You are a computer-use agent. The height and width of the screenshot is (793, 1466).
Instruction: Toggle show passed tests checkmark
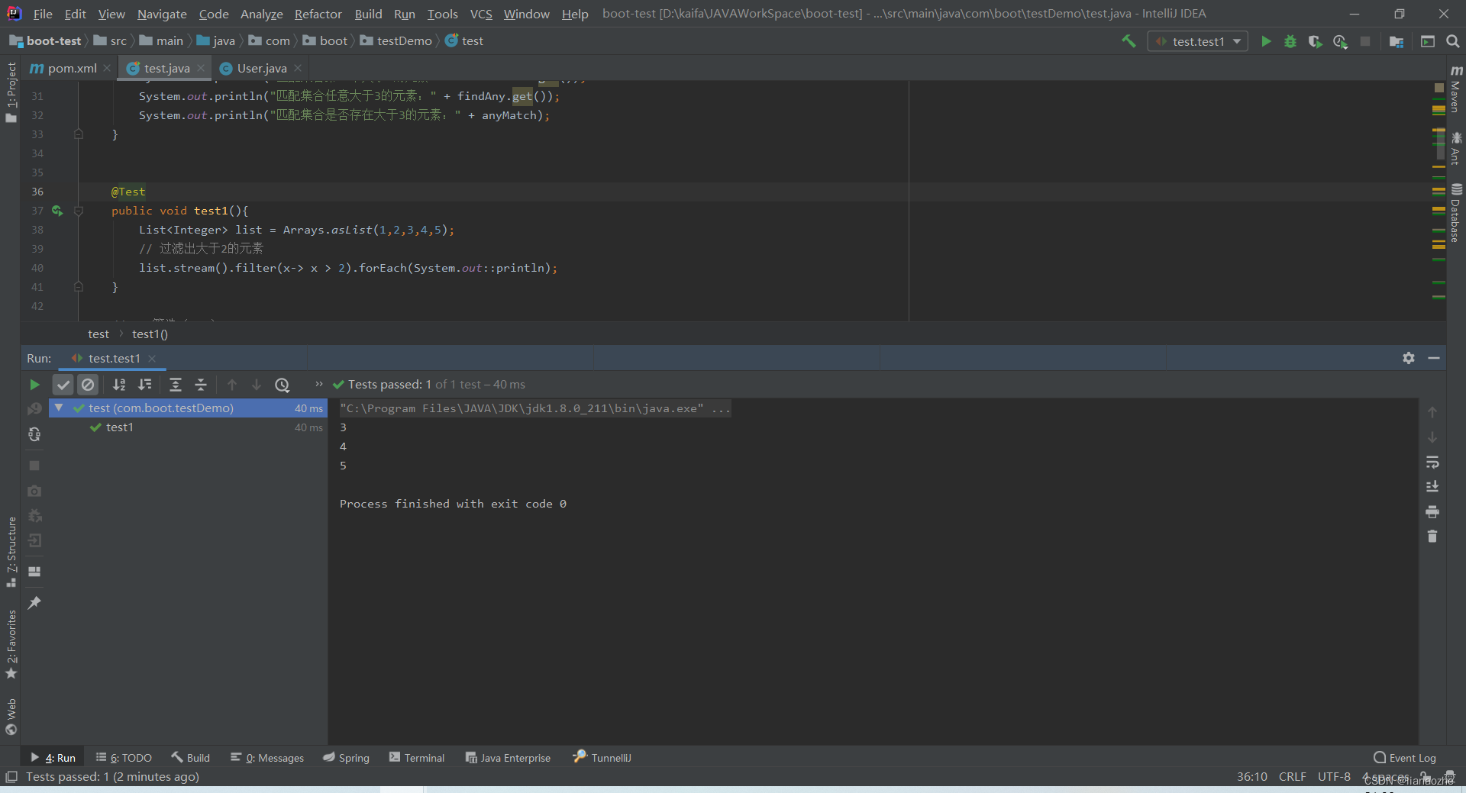point(63,385)
